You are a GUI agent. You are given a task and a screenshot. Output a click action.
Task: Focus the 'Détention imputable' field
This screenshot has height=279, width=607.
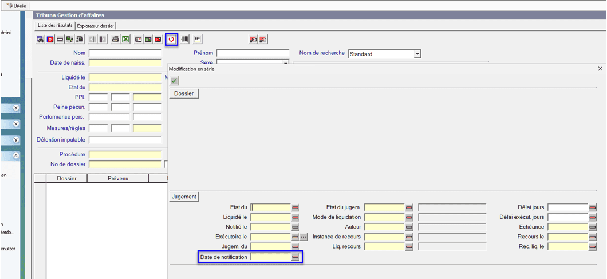[x=125, y=140]
